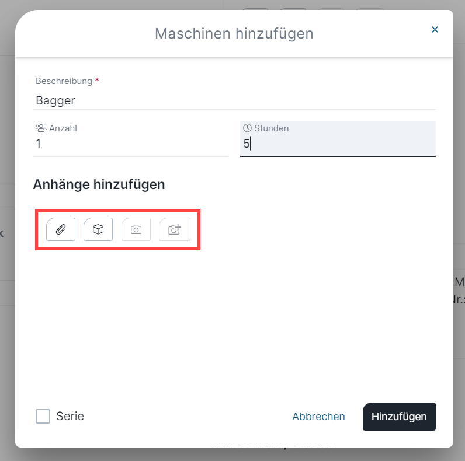Screen dimensions: 465x461
Task: Click the clock icon beside Stunden
Action: tap(247, 128)
